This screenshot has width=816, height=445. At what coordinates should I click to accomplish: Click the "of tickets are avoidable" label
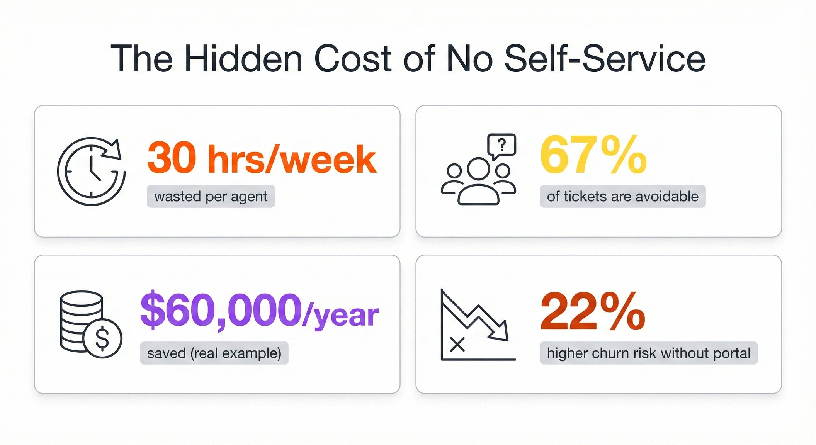click(622, 197)
